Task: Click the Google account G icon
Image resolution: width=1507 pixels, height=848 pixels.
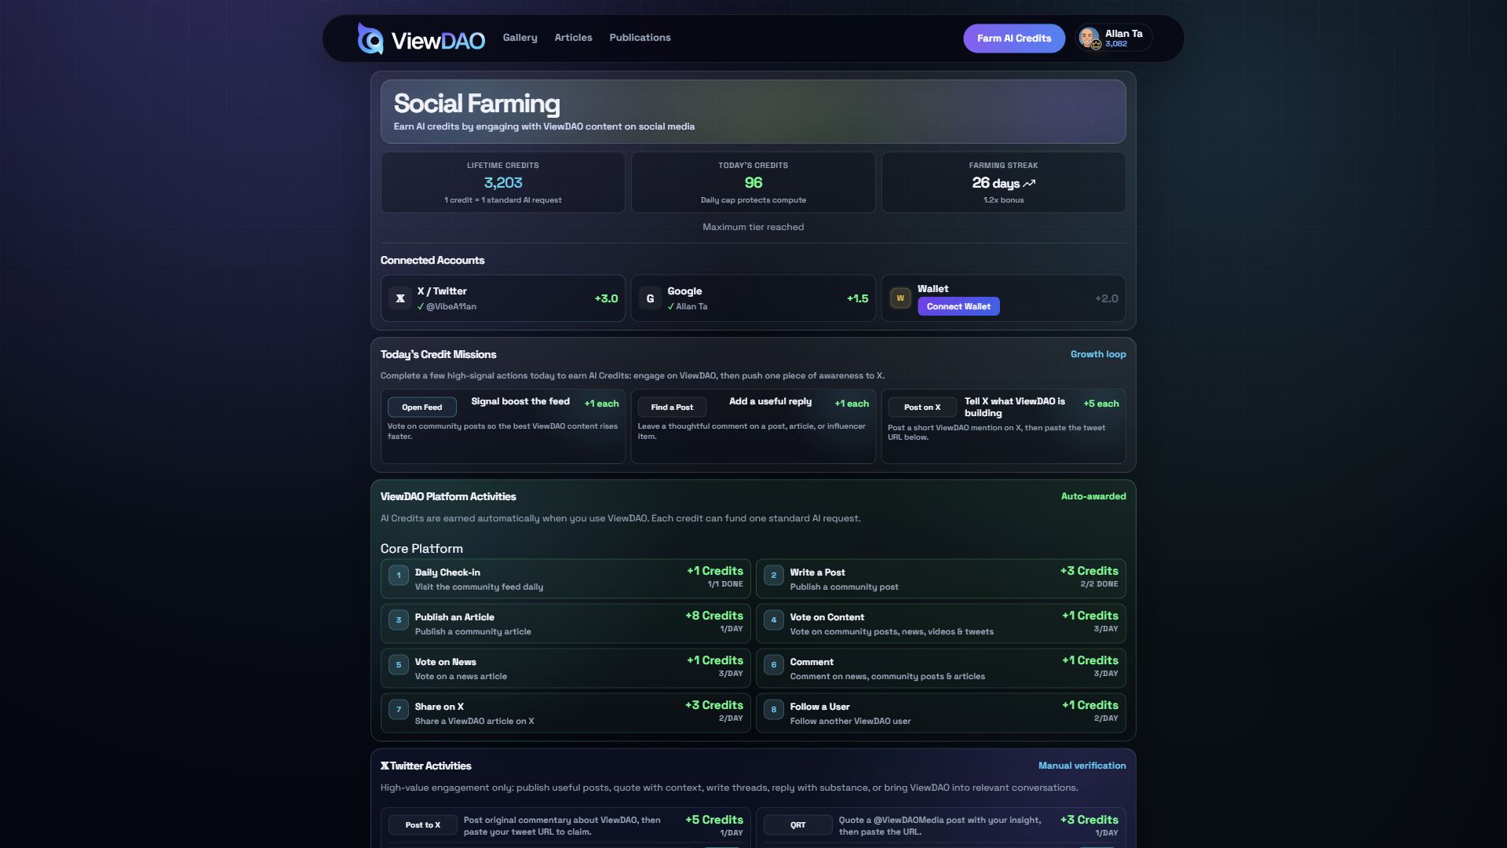Action: pyautogui.click(x=650, y=298)
